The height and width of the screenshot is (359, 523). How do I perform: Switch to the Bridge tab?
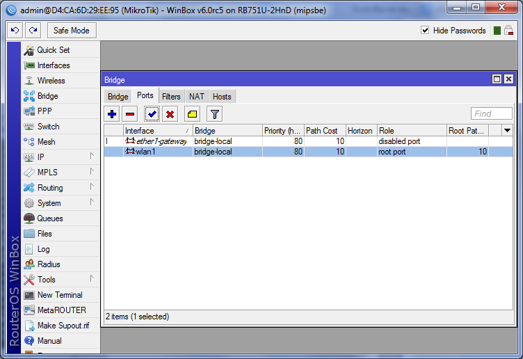point(118,97)
